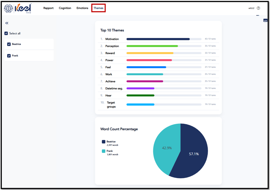Click Frank teal legend square
This screenshot has width=270, height=190.
(x=104, y=151)
